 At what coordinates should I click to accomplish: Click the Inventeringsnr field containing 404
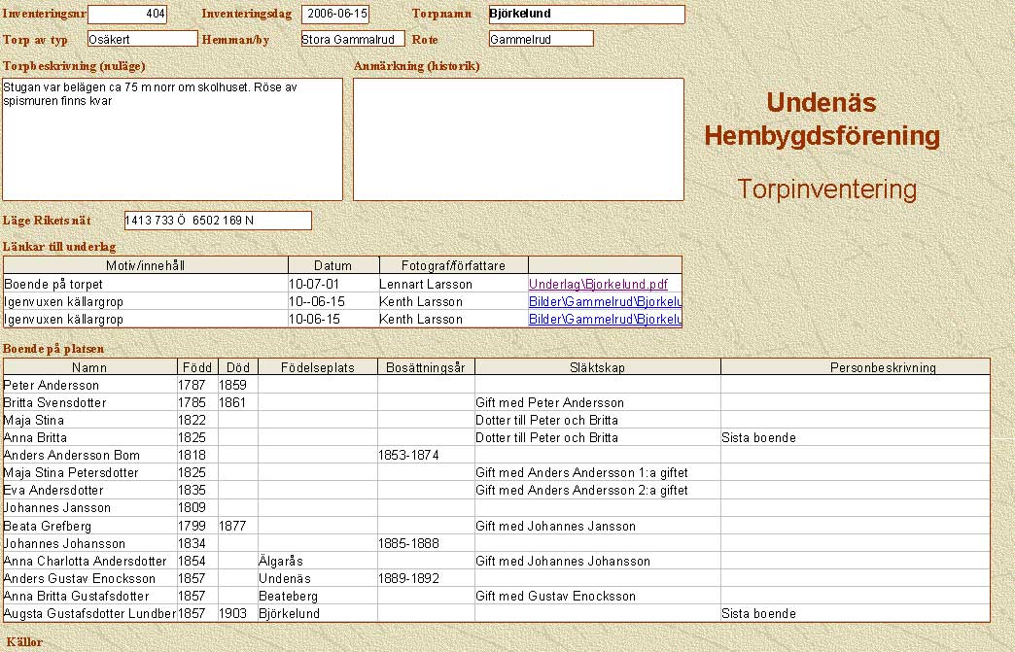[126, 15]
